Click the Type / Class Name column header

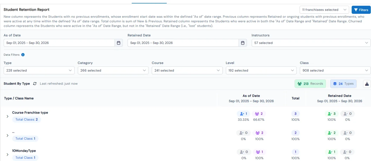(x=19, y=98)
